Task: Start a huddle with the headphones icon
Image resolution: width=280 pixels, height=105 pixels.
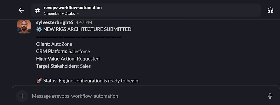Action: pyautogui.click(x=270, y=10)
